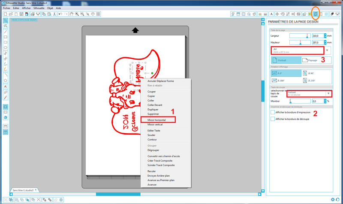Open the Send to Silhouette icon
This screenshot has height=204, width=343.
pyautogui.click(x=337, y=14)
